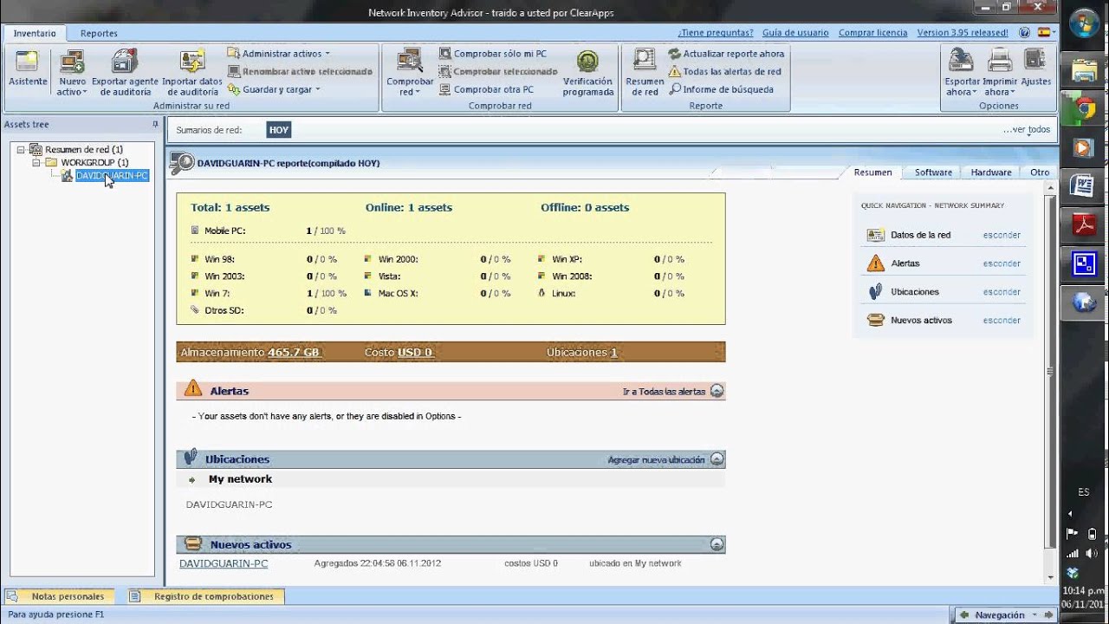1109x624 pixels.
Task: Click the Windows Start orb
Action: click(x=1084, y=23)
